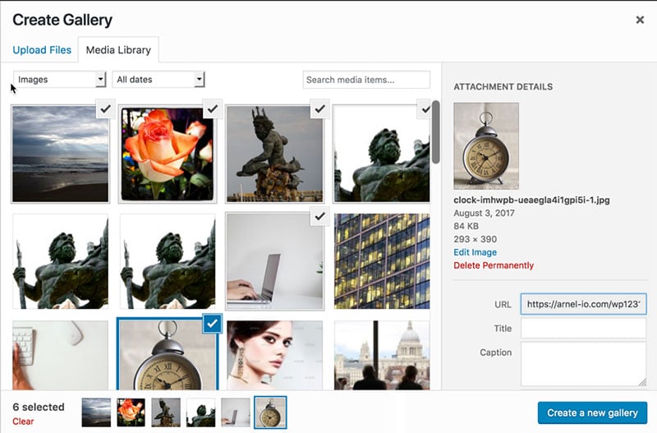This screenshot has height=433, width=657.
Task: Click the Search media items field
Action: point(366,80)
